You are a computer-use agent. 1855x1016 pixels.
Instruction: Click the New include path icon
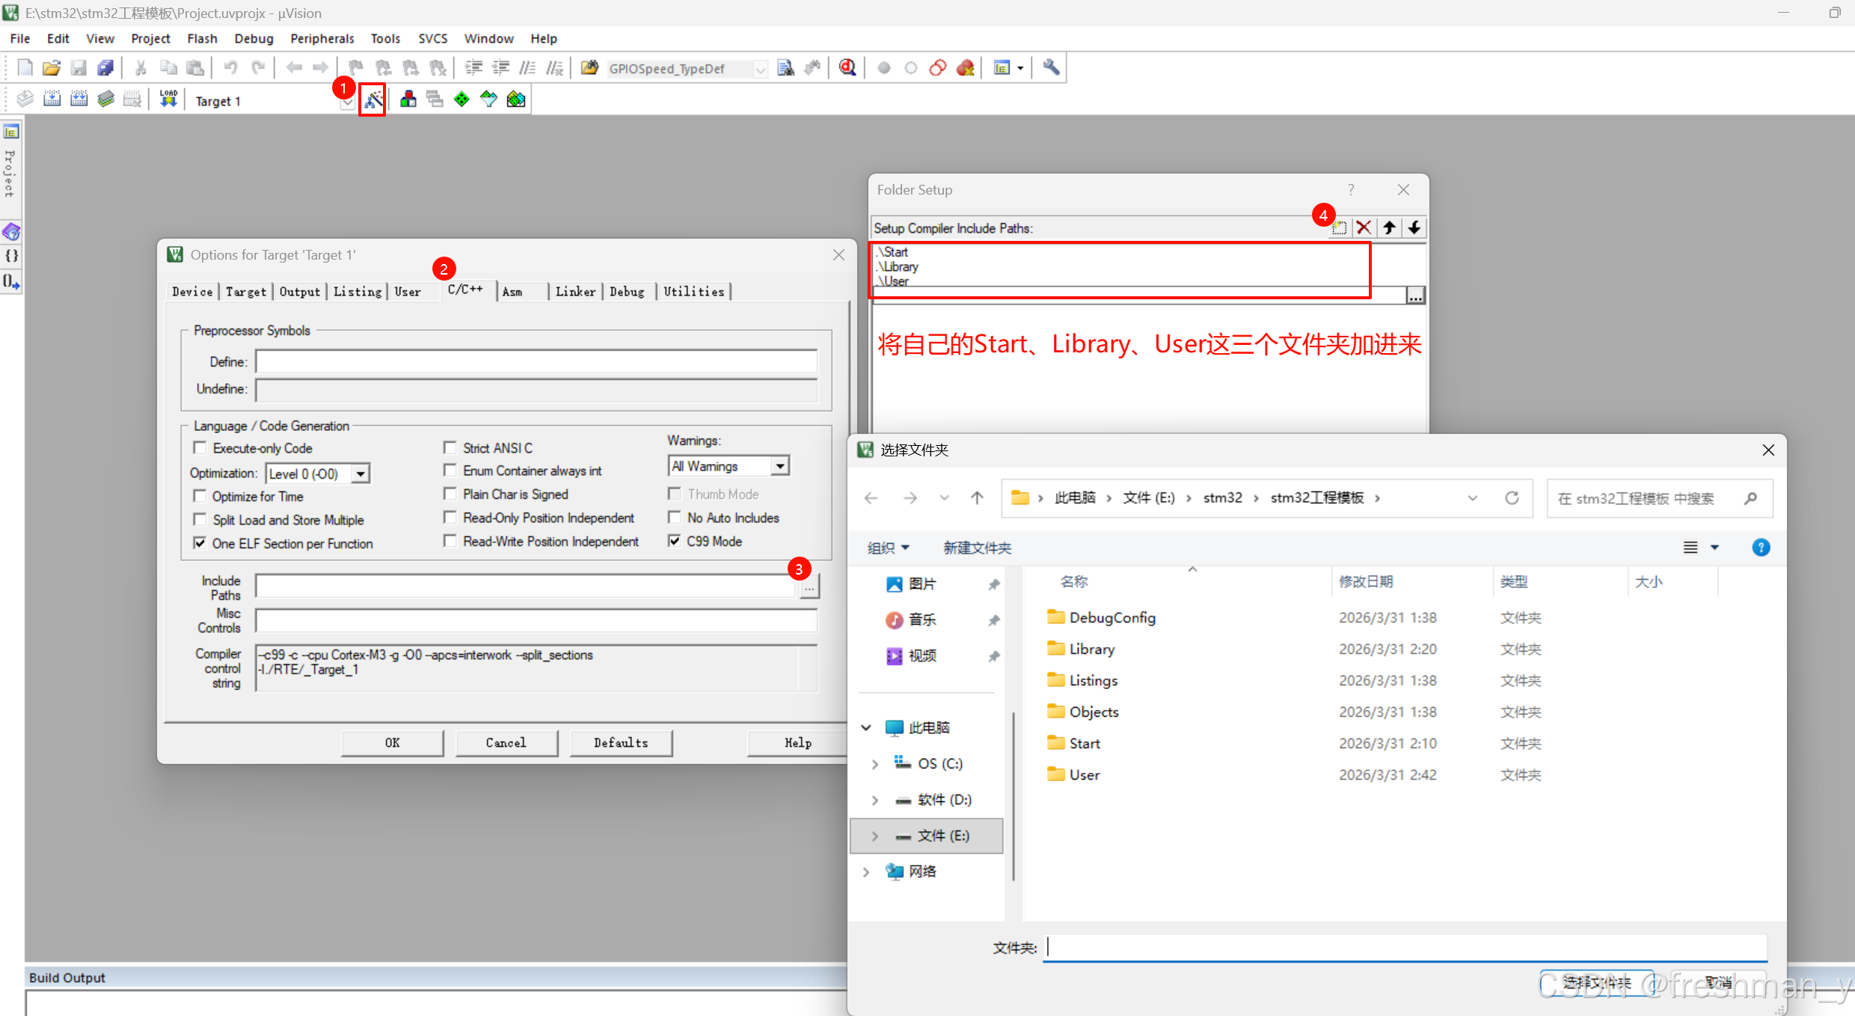(1339, 228)
